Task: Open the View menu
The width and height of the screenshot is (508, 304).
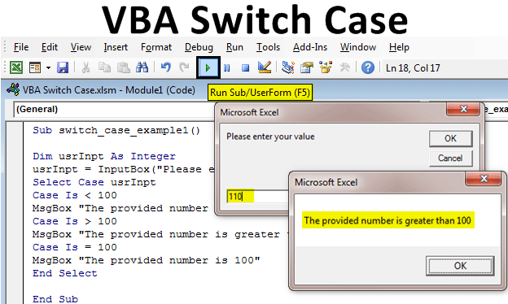Action: (x=81, y=47)
